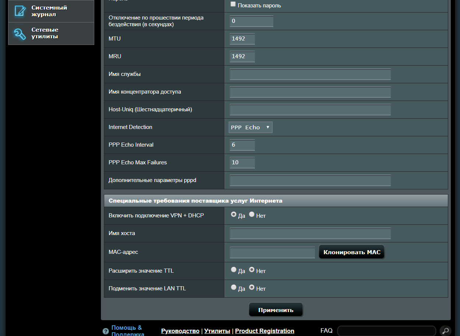This screenshot has height=336, width=460.
Task: Focus the 'MAC-адрес' text field
Action: [x=272, y=253]
